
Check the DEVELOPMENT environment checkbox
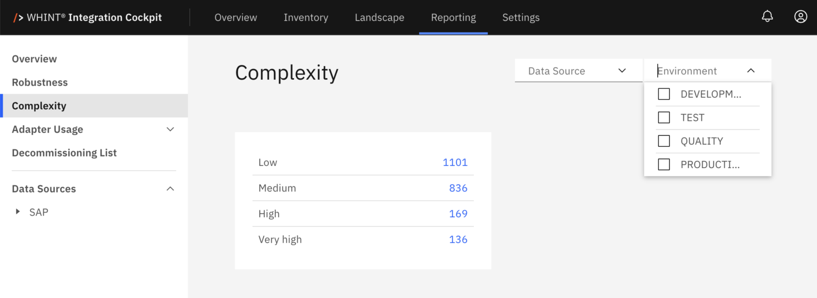pos(664,94)
